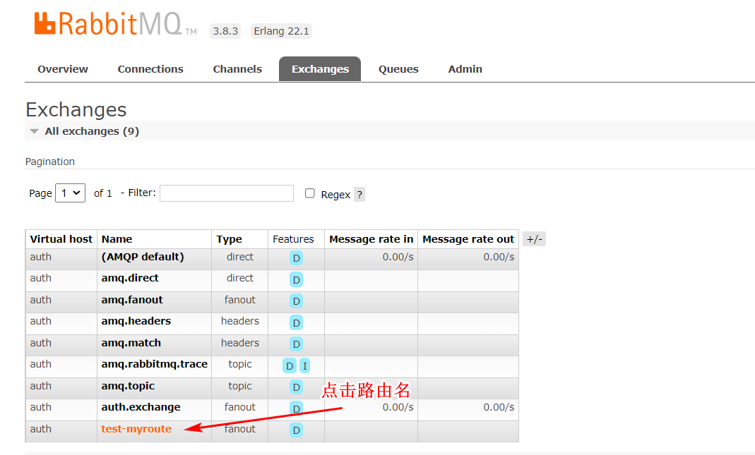Image resolution: width=755 pixels, height=455 pixels.
Task: Click the headers type cell for amq.match
Action: 240,343
